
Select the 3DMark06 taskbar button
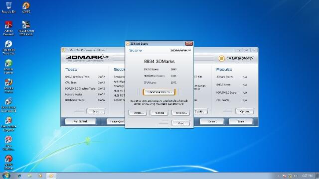[x=51, y=176]
